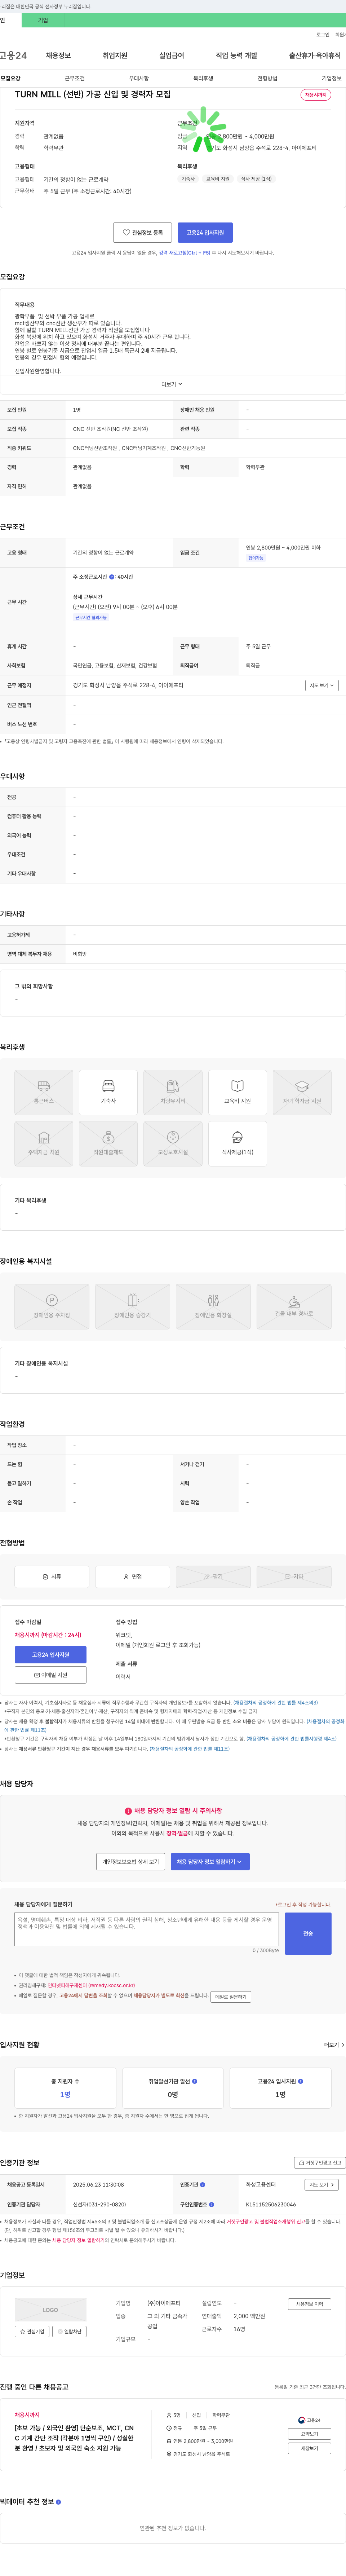Open the 채용정보 main menu
The height and width of the screenshot is (2576, 346).
pyautogui.click(x=58, y=56)
